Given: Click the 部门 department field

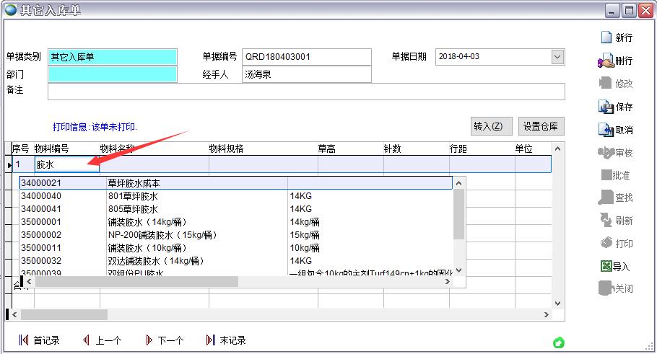Looking at the screenshot, I should 113,74.
